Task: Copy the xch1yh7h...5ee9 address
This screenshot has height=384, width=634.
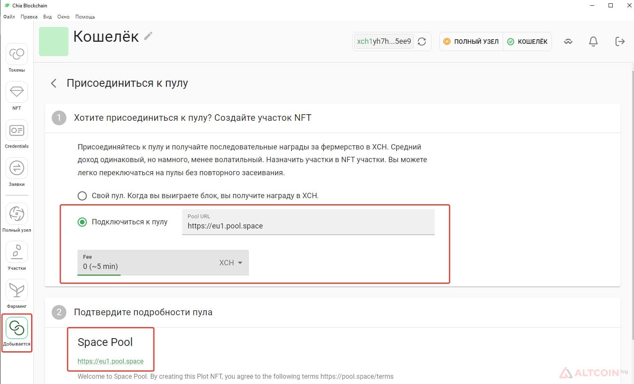Action: tap(384, 41)
